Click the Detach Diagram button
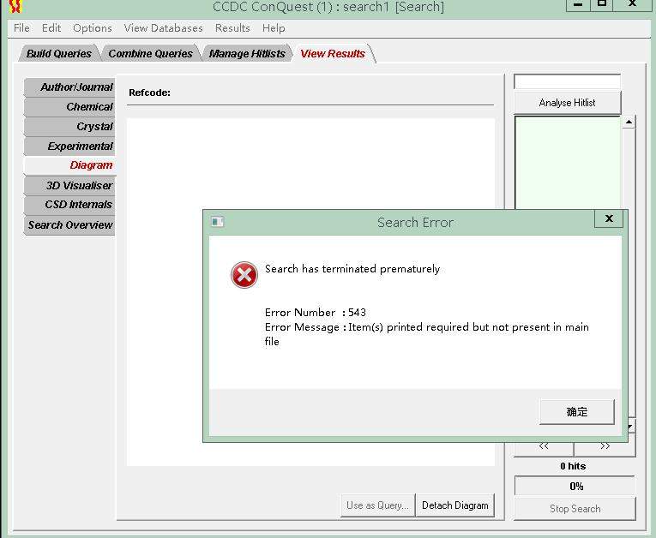The height and width of the screenshot is (538, 656). (454, 505)
